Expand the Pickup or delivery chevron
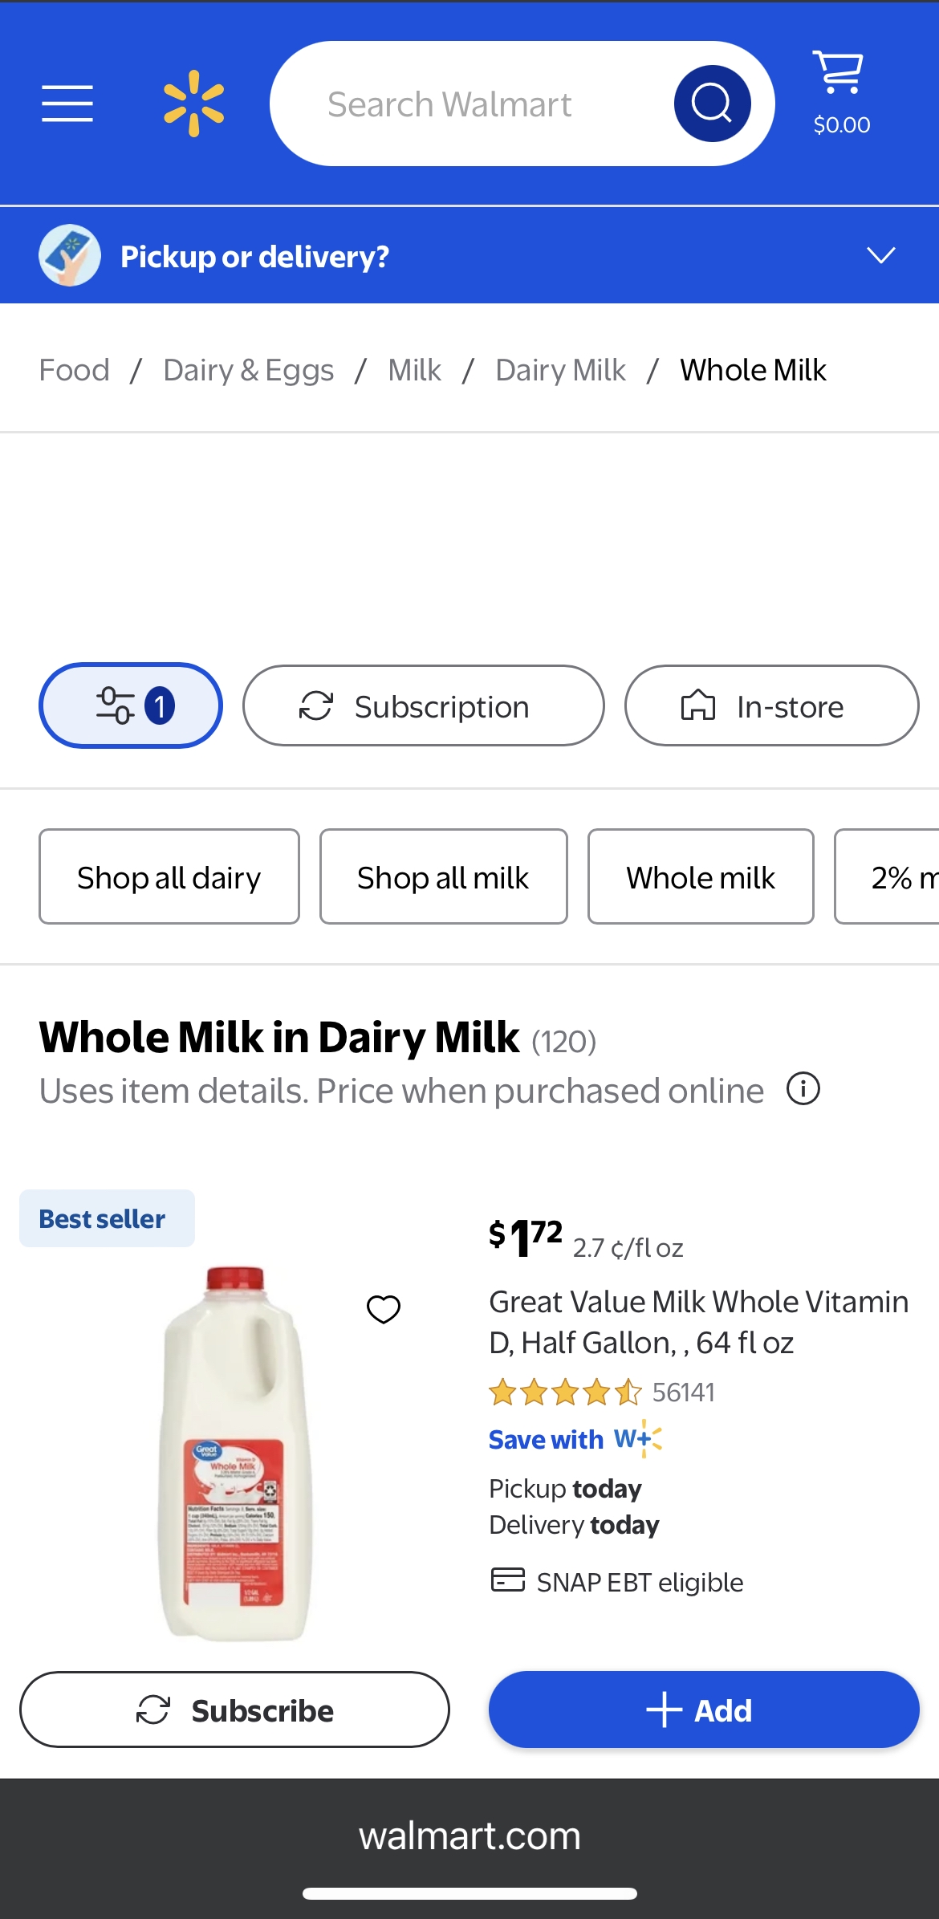939x1919 pixels. point(880,255)
